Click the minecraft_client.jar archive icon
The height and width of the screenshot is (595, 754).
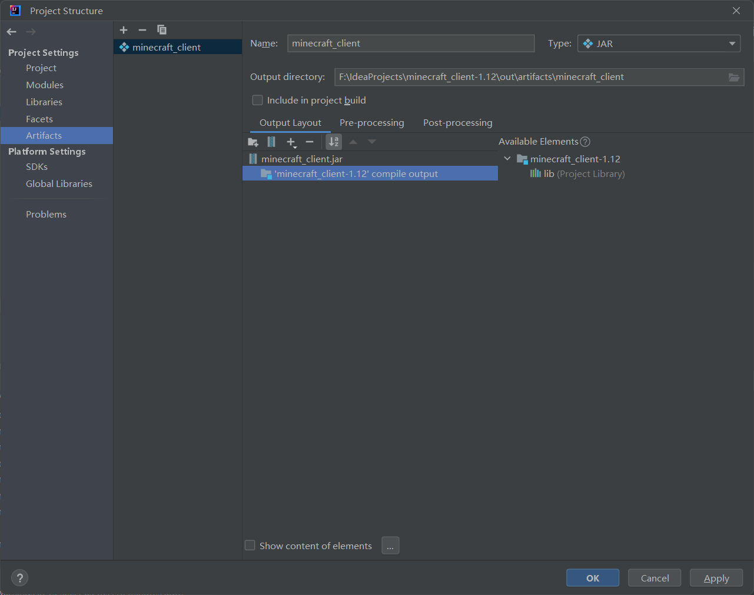(253, 159)
